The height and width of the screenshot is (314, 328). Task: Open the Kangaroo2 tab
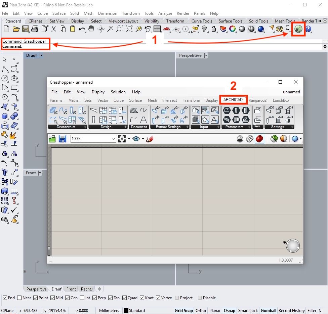pos(257,100)
